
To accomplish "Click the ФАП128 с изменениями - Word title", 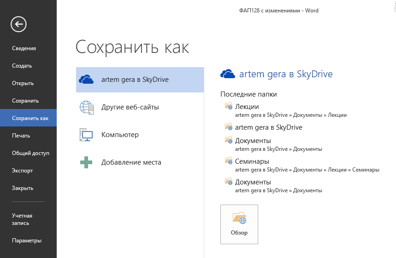I will pyautogui.click(x=279, y=11).
